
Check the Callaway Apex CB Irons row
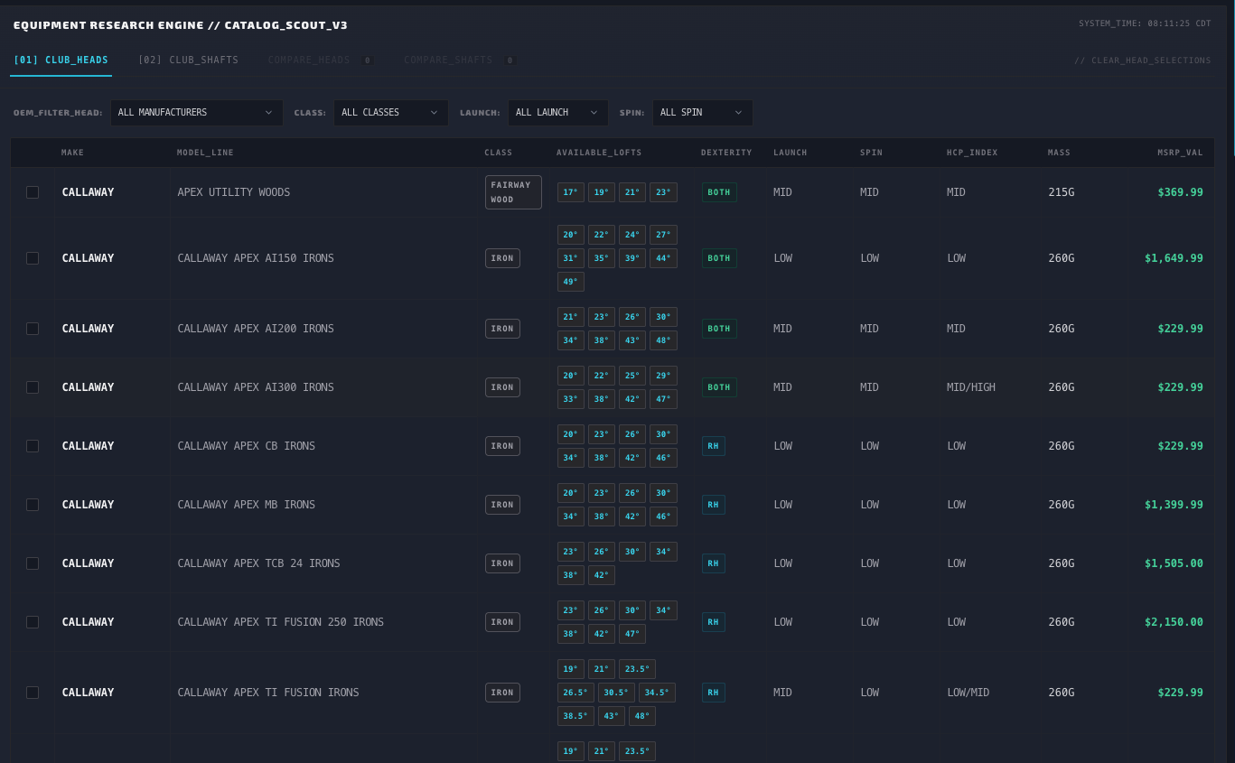33,446
